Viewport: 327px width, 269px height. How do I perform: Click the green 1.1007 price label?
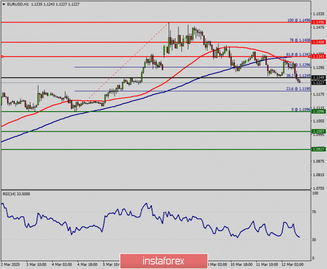click(319, 131)
